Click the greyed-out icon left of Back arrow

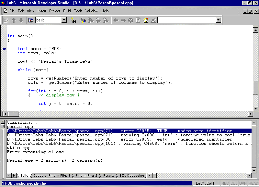click(x=106, y=20)
